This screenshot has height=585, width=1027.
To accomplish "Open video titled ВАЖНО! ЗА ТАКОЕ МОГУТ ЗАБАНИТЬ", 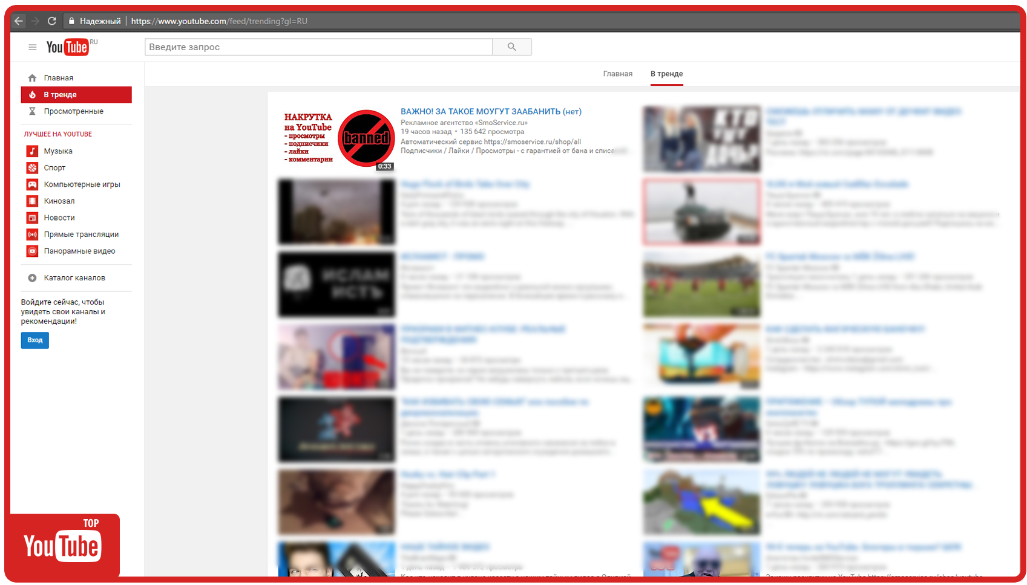I will coord(491,112).
